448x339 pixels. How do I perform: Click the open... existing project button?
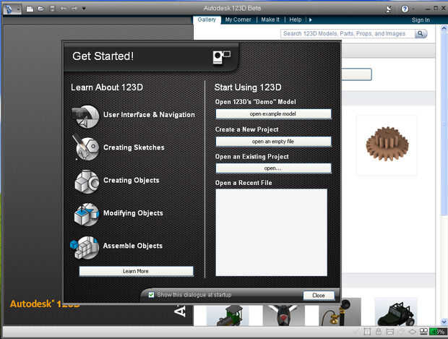pyautogui.click(x=273, y=168)
